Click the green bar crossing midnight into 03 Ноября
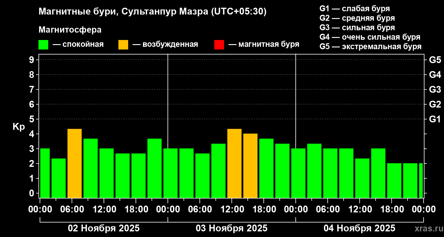Viewport: 444px width, 237px height. click(170, 173)
